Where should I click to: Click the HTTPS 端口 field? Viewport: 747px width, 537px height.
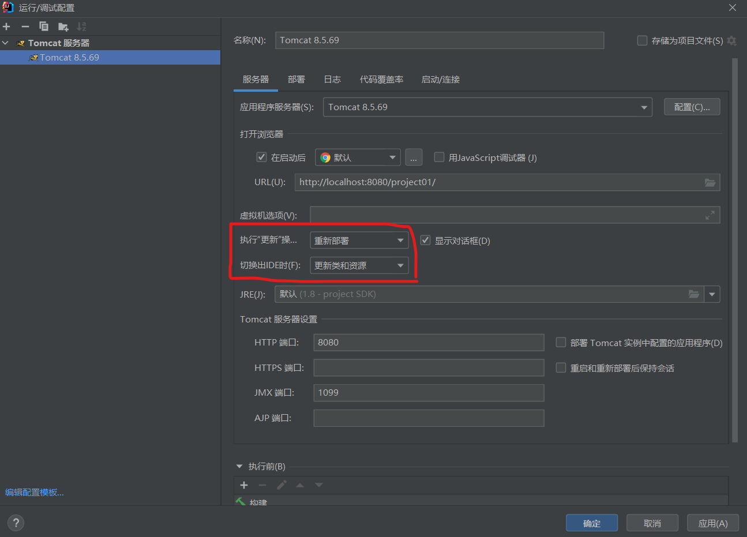429,368
